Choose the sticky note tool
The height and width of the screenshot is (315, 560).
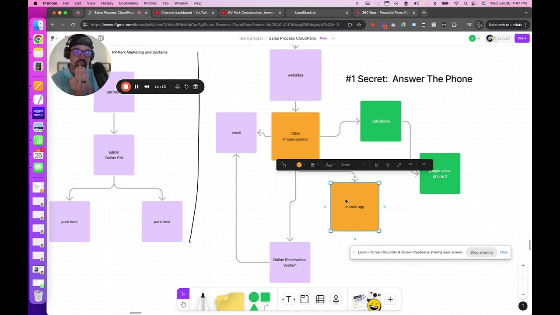point(231,301)
